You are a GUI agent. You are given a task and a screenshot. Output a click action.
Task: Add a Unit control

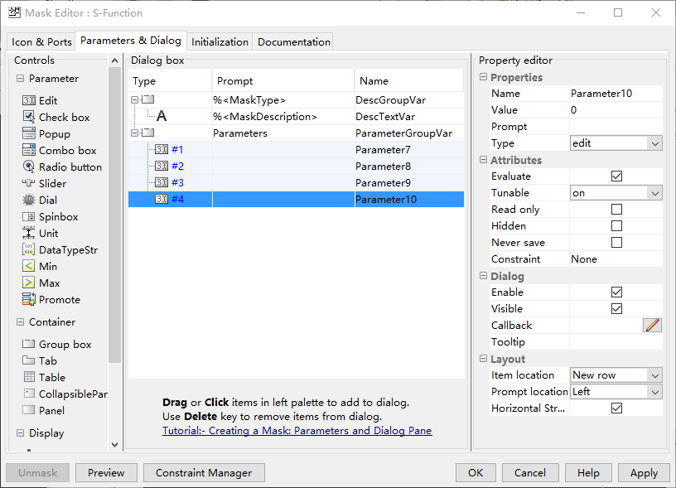(x=40, y=233)
